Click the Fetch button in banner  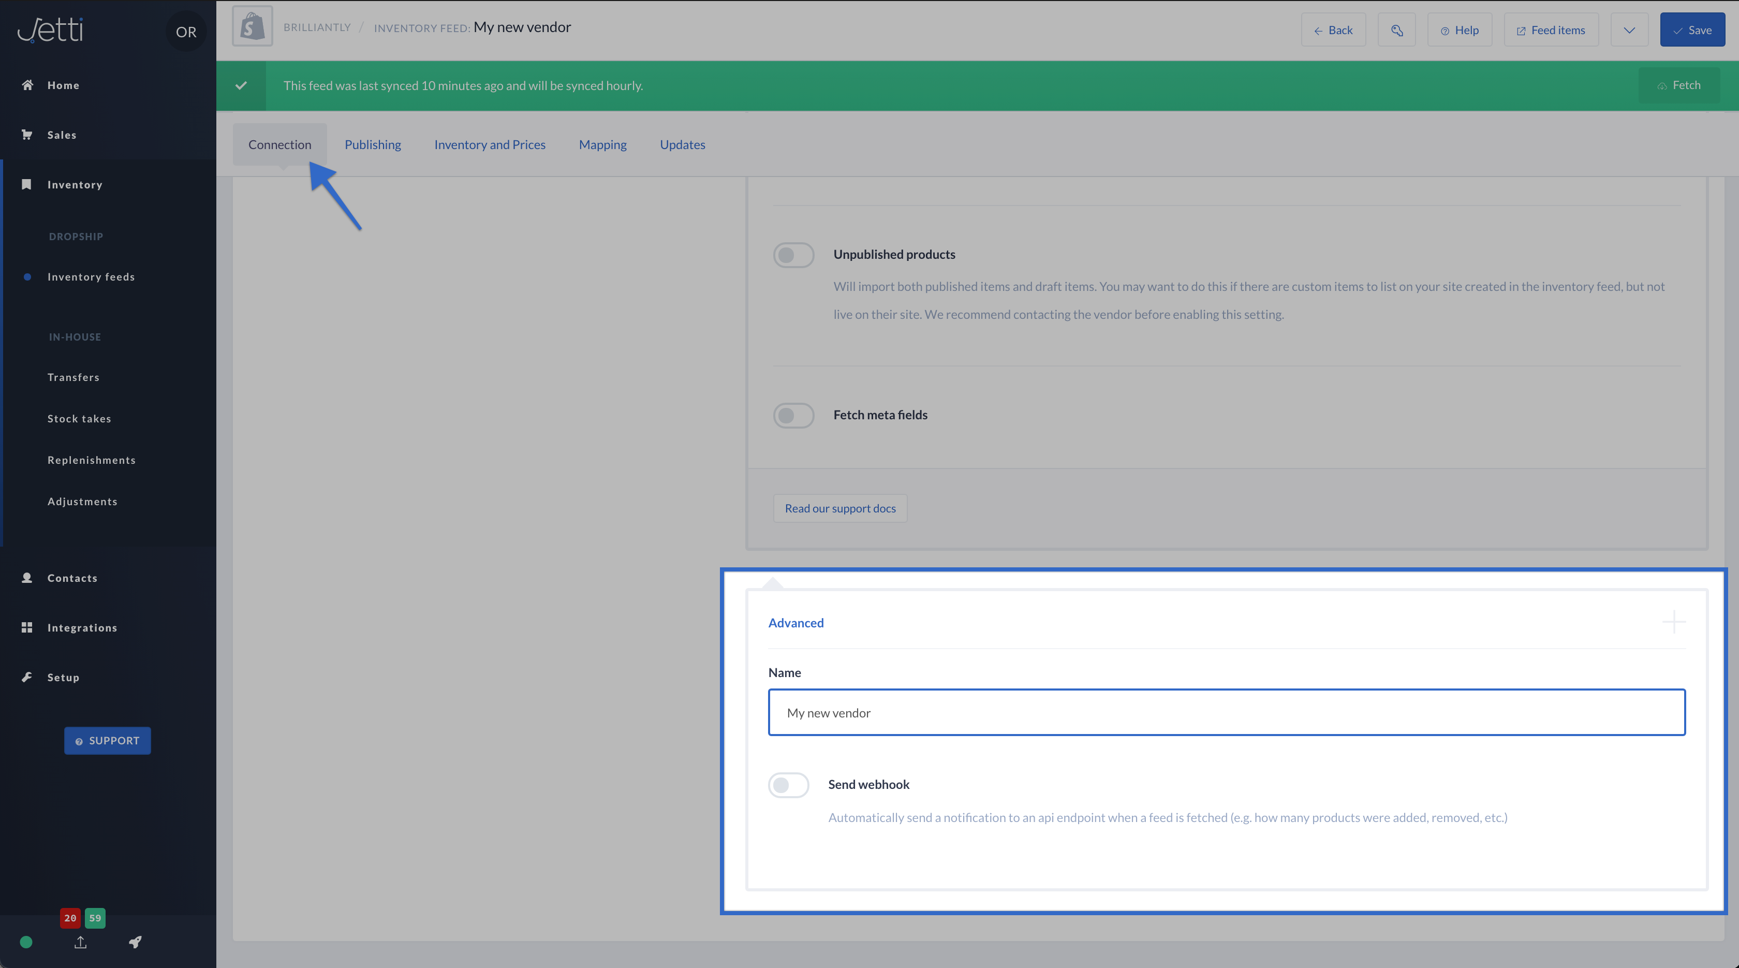1679,85
